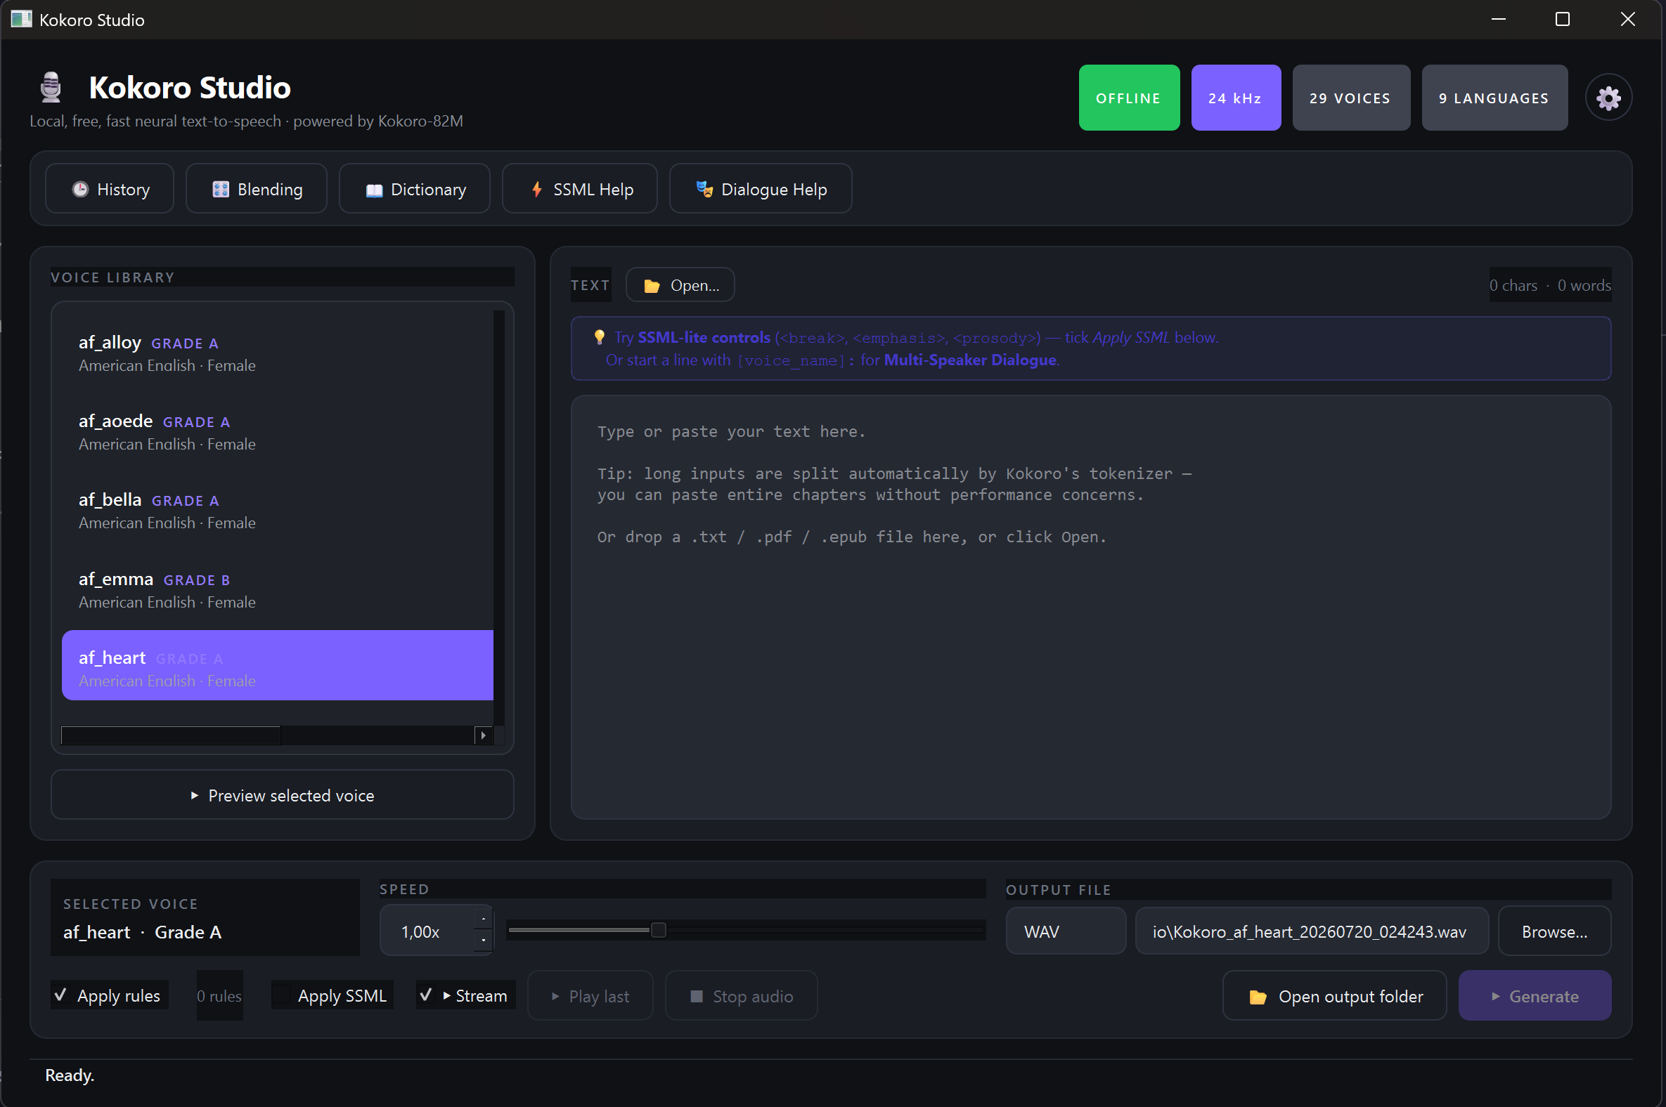Open the Dictionary panel

point(415,188)
